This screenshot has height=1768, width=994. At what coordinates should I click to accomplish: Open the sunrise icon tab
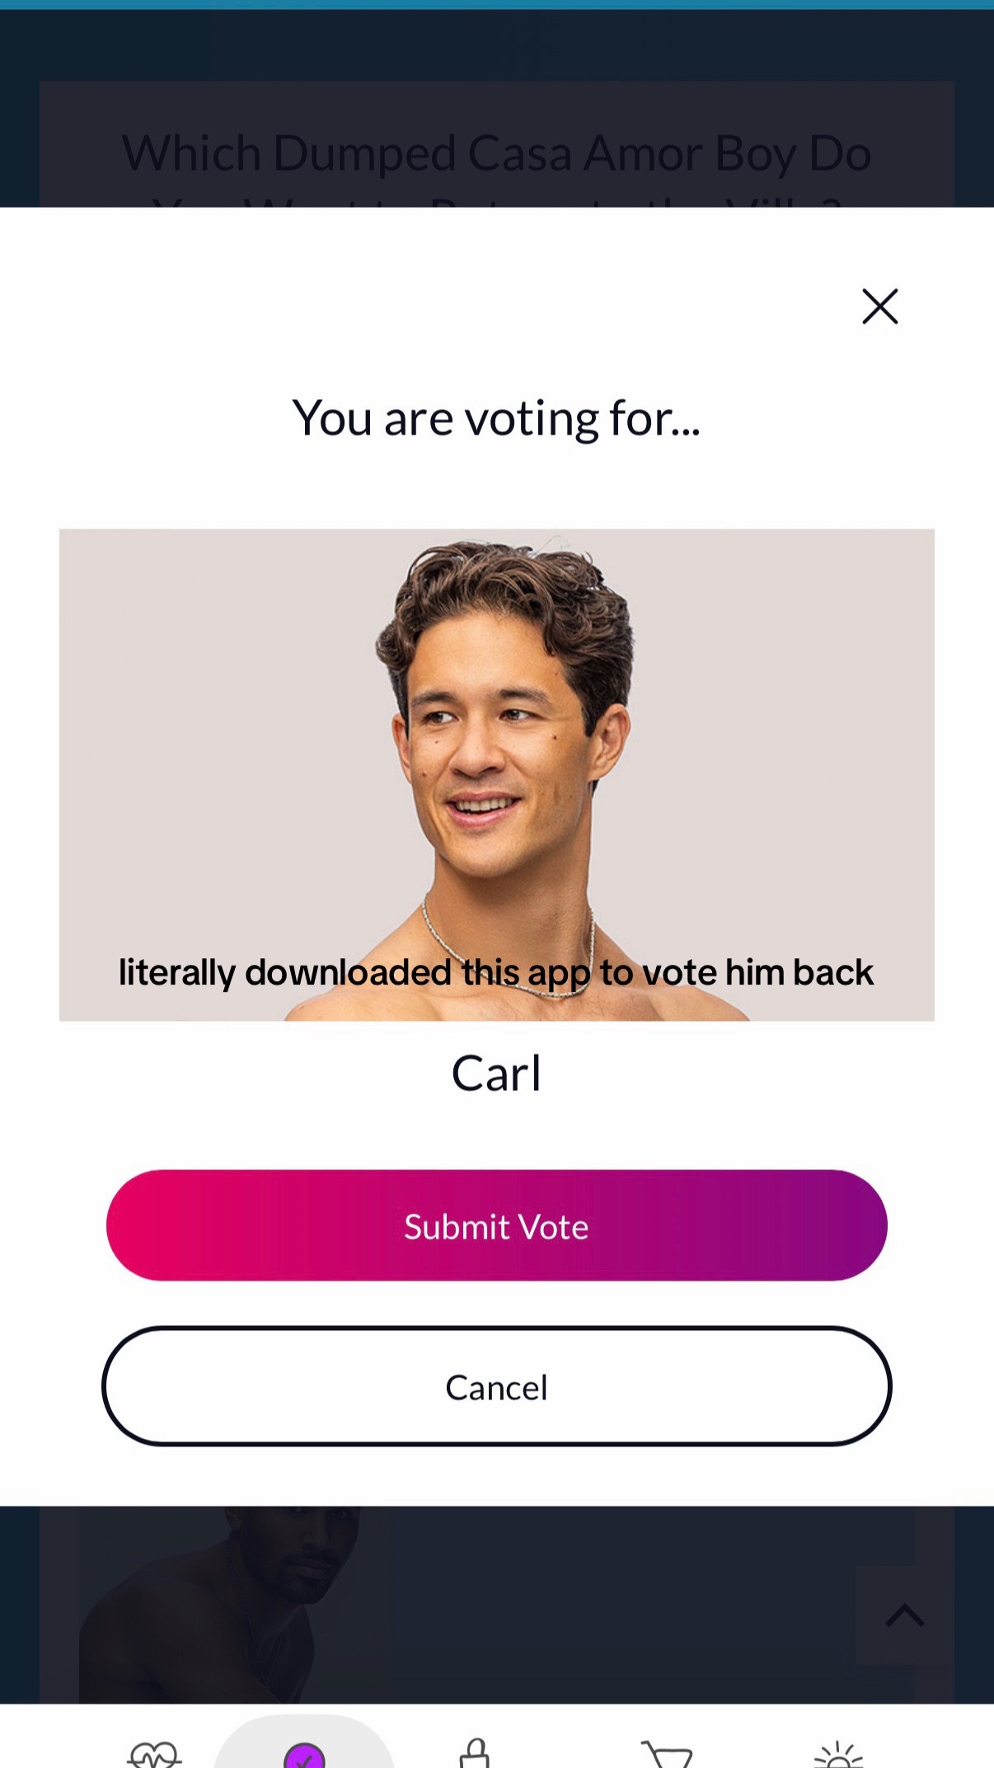coord(838,1753)
